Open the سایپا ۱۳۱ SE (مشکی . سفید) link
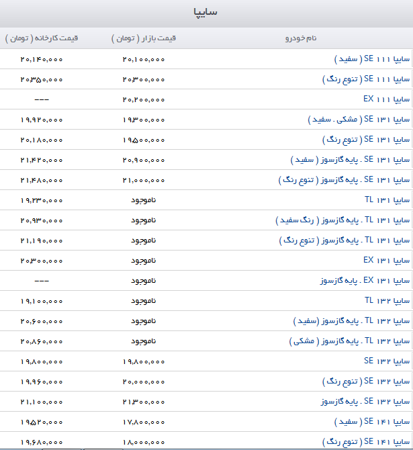This screenshot has height=450, width=413. click(x=359, y=120)
